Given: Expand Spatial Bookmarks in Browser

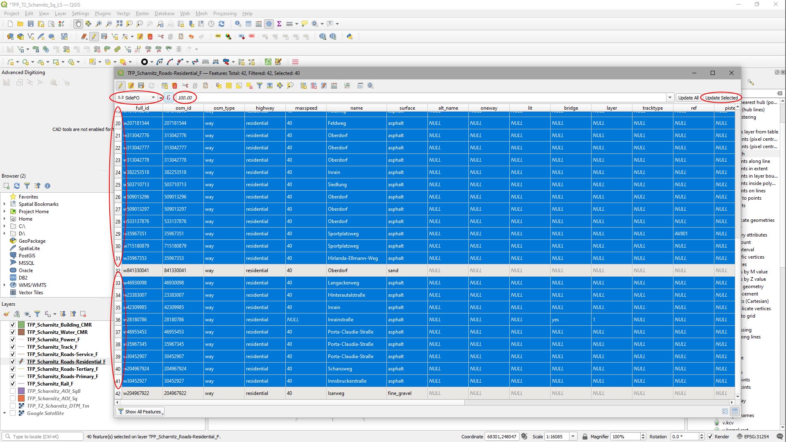Looking at the screenshot, I should tap(5, 204).
